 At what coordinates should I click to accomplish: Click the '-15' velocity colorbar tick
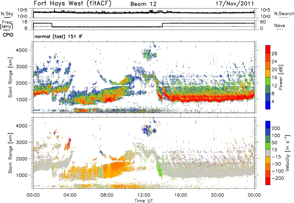276,157
